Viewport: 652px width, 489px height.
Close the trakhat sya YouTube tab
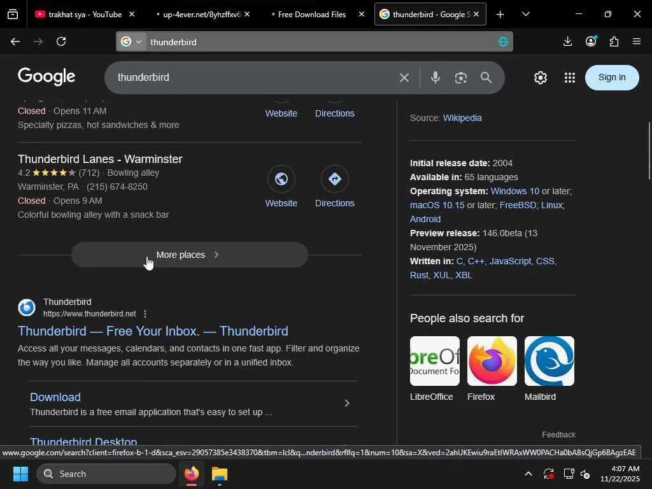tap(132, 14)
